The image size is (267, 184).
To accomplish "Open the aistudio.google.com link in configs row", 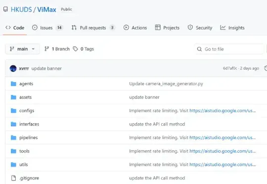I will pyautogui.click(x=222, y=111).
